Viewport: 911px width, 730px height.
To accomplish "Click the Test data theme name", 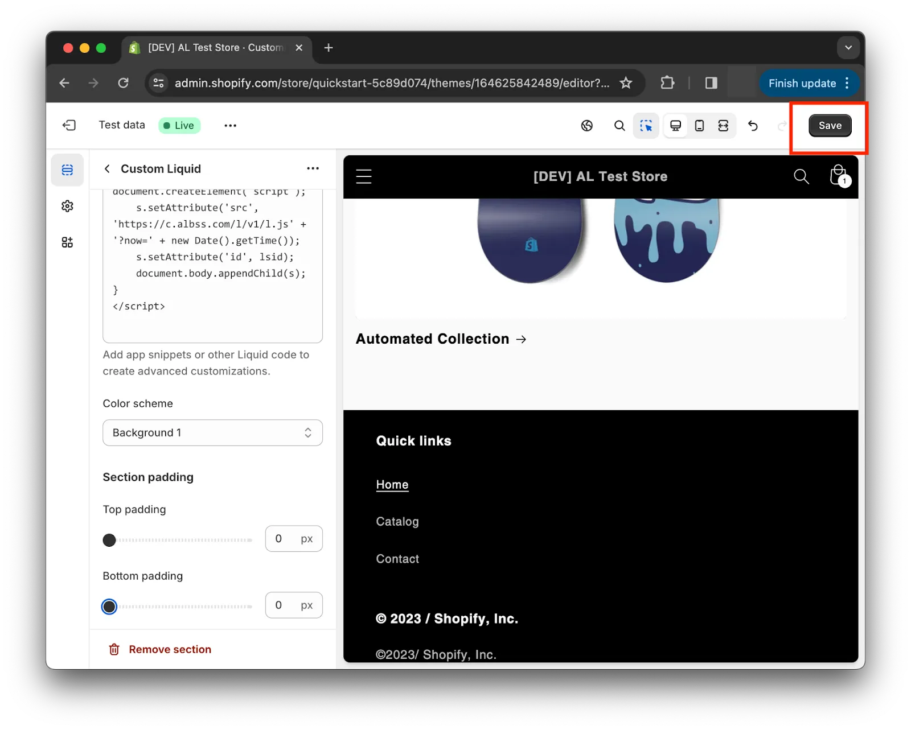I will pos(122,125).
